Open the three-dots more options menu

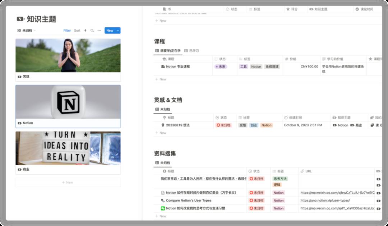click(99, 31)
